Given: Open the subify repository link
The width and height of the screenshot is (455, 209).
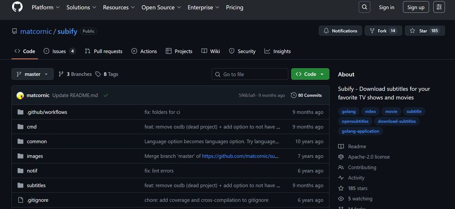Looking at the screenshot, I should tap(68, 32).
